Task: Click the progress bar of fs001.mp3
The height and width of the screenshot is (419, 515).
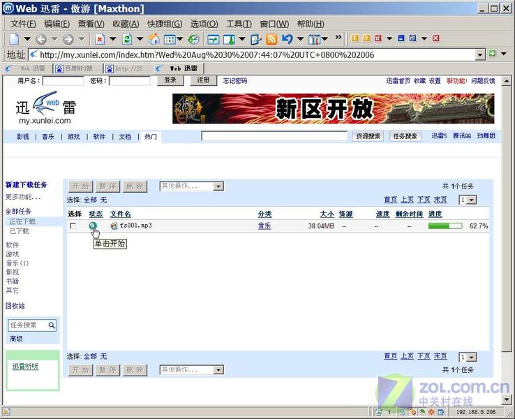Action: tap(445, 226)
